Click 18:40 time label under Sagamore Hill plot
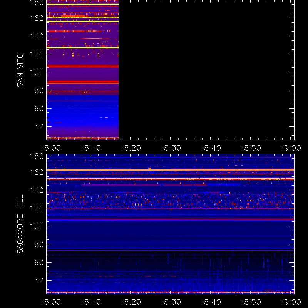Image resolution: width=308 pixels, height=308 pixels. (211, 302)
